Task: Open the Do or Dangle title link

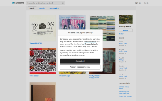Action: click(65, 76)
